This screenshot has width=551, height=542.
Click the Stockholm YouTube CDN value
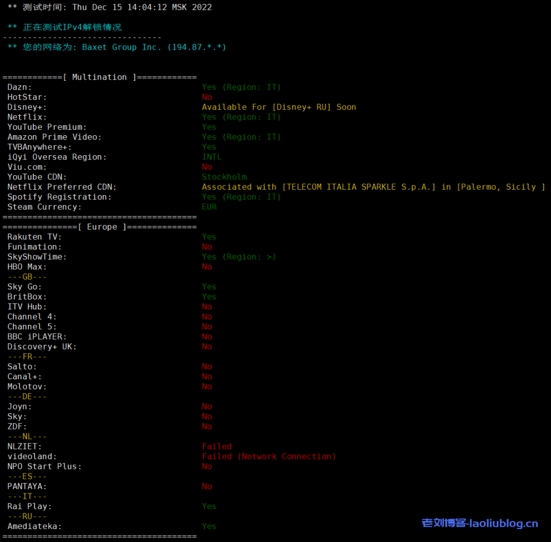(224, 177)
